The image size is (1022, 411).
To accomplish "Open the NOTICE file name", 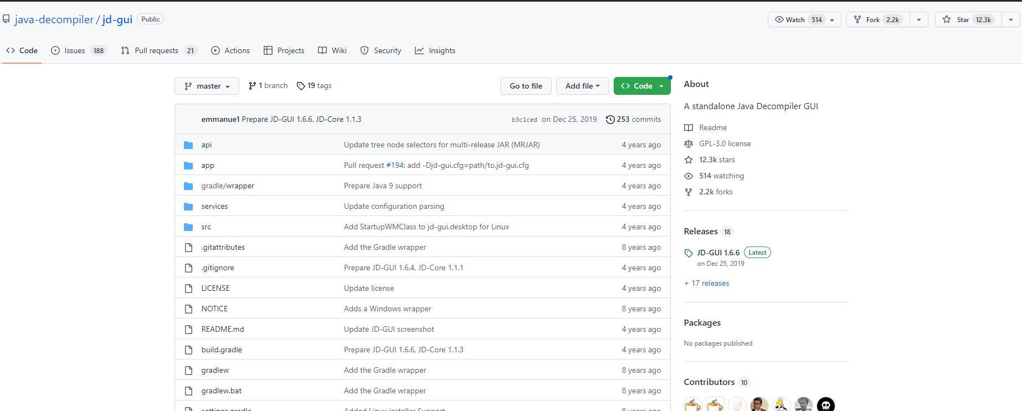I will pos(214,309).
